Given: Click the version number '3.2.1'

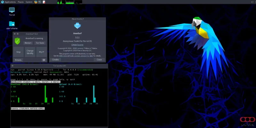Looking at the screenshot, I should pos(77,38).
